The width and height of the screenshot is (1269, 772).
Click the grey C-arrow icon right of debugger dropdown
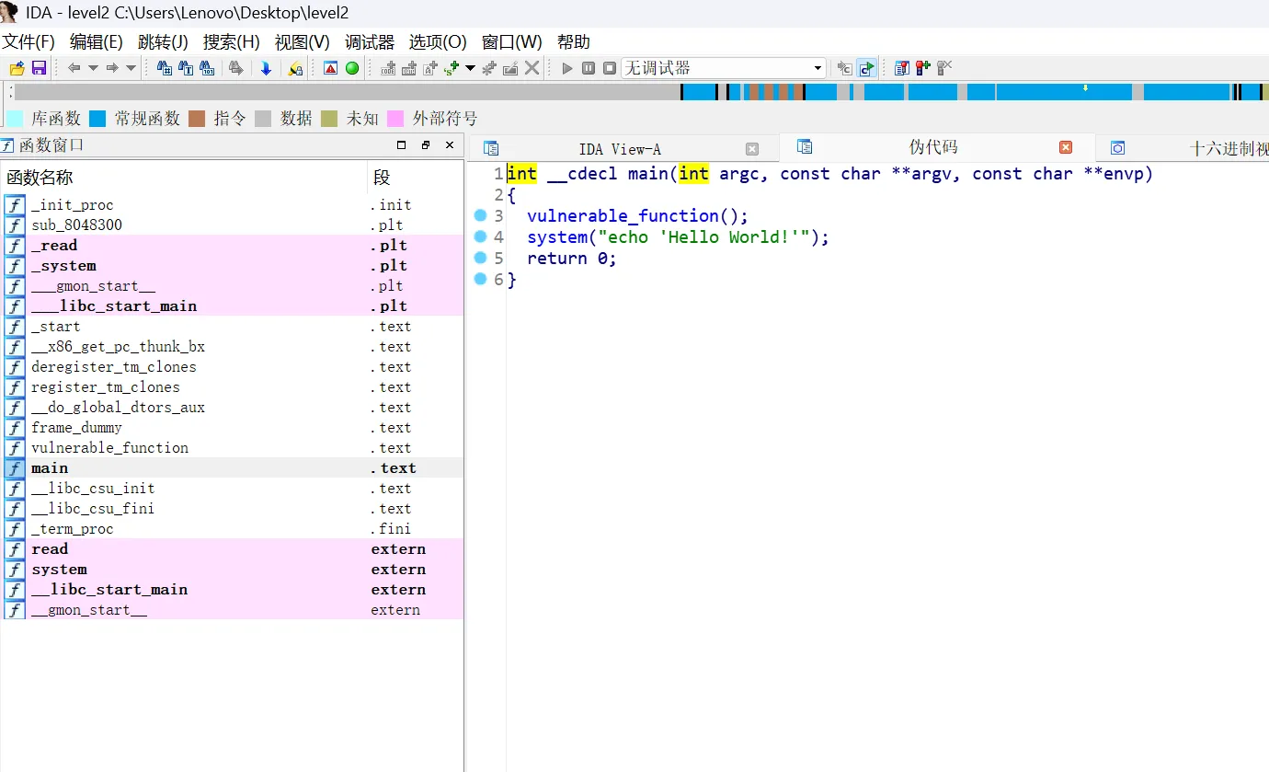pyautogui.click(x=844, y=68)
